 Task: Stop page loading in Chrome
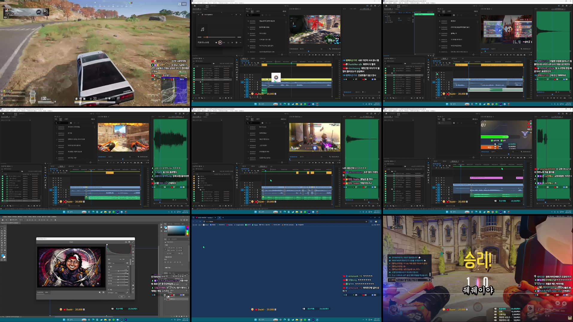200,222
